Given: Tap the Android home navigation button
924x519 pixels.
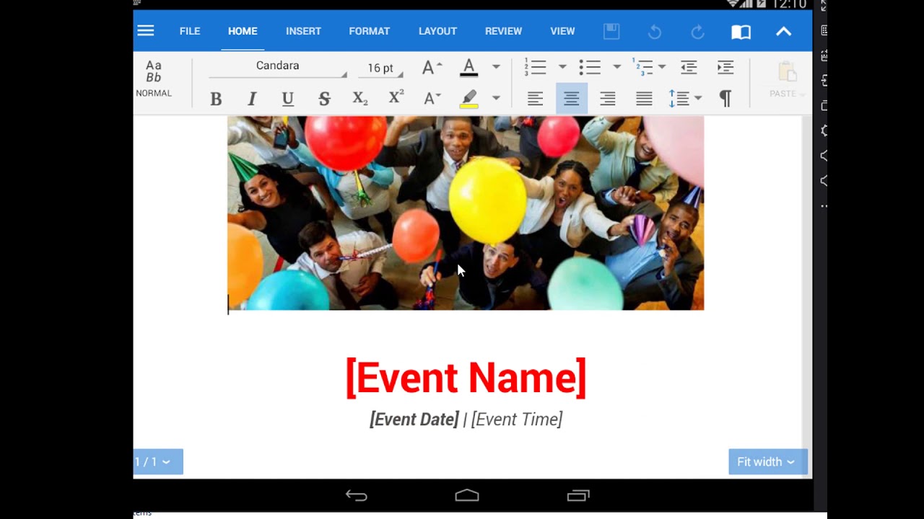Looking at the screenshot, I should click(x=467, y=495).
